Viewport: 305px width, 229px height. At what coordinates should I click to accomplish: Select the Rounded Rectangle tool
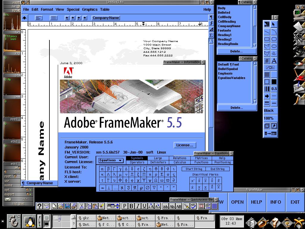click(x=274, y=39)
